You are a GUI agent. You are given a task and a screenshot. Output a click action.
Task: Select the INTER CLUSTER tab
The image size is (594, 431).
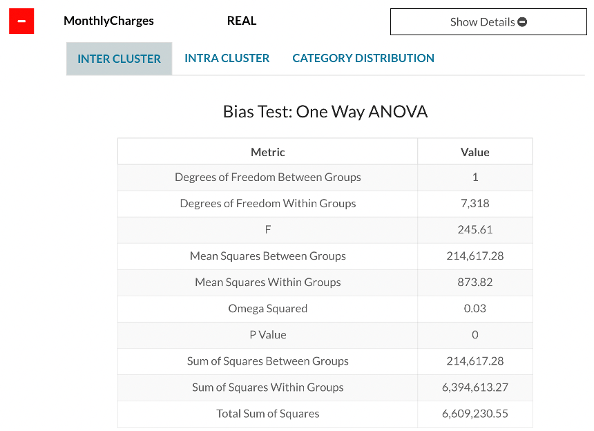(119, 58)
